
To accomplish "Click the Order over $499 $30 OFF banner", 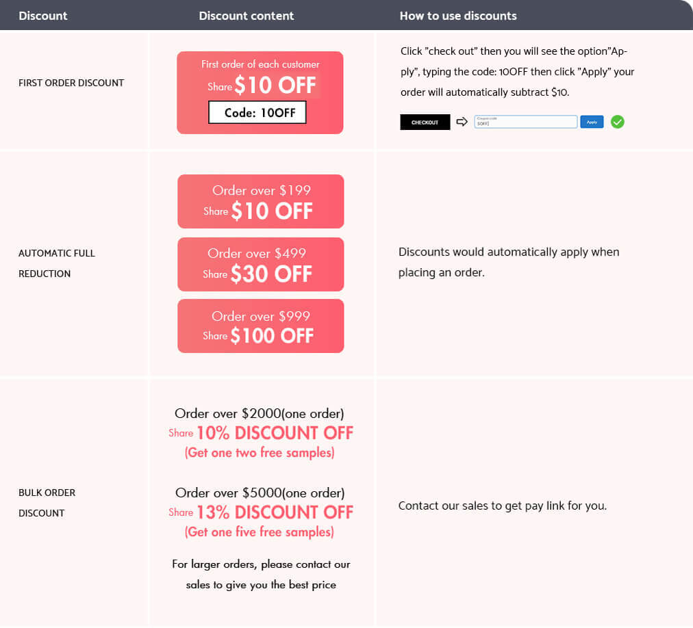I will (x=261, y=265).
